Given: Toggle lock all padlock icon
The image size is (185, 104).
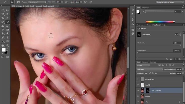Looking at the screenshot, I should pos(156,73).
